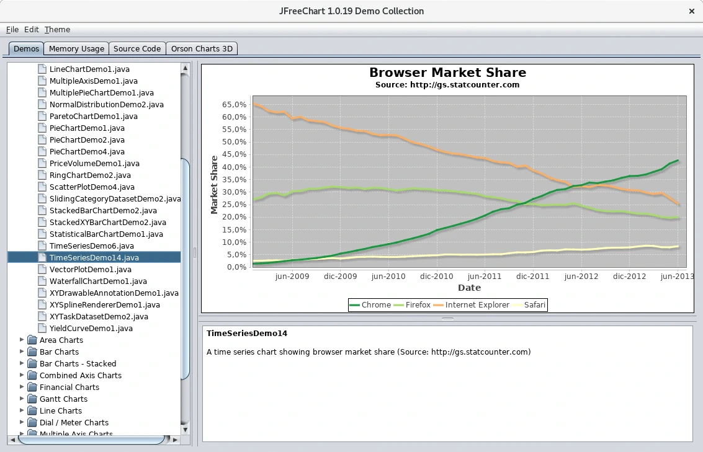Click the folder icon for Financial Charts
This screenshot has width=703, height=452.
(x=32, y=387)
